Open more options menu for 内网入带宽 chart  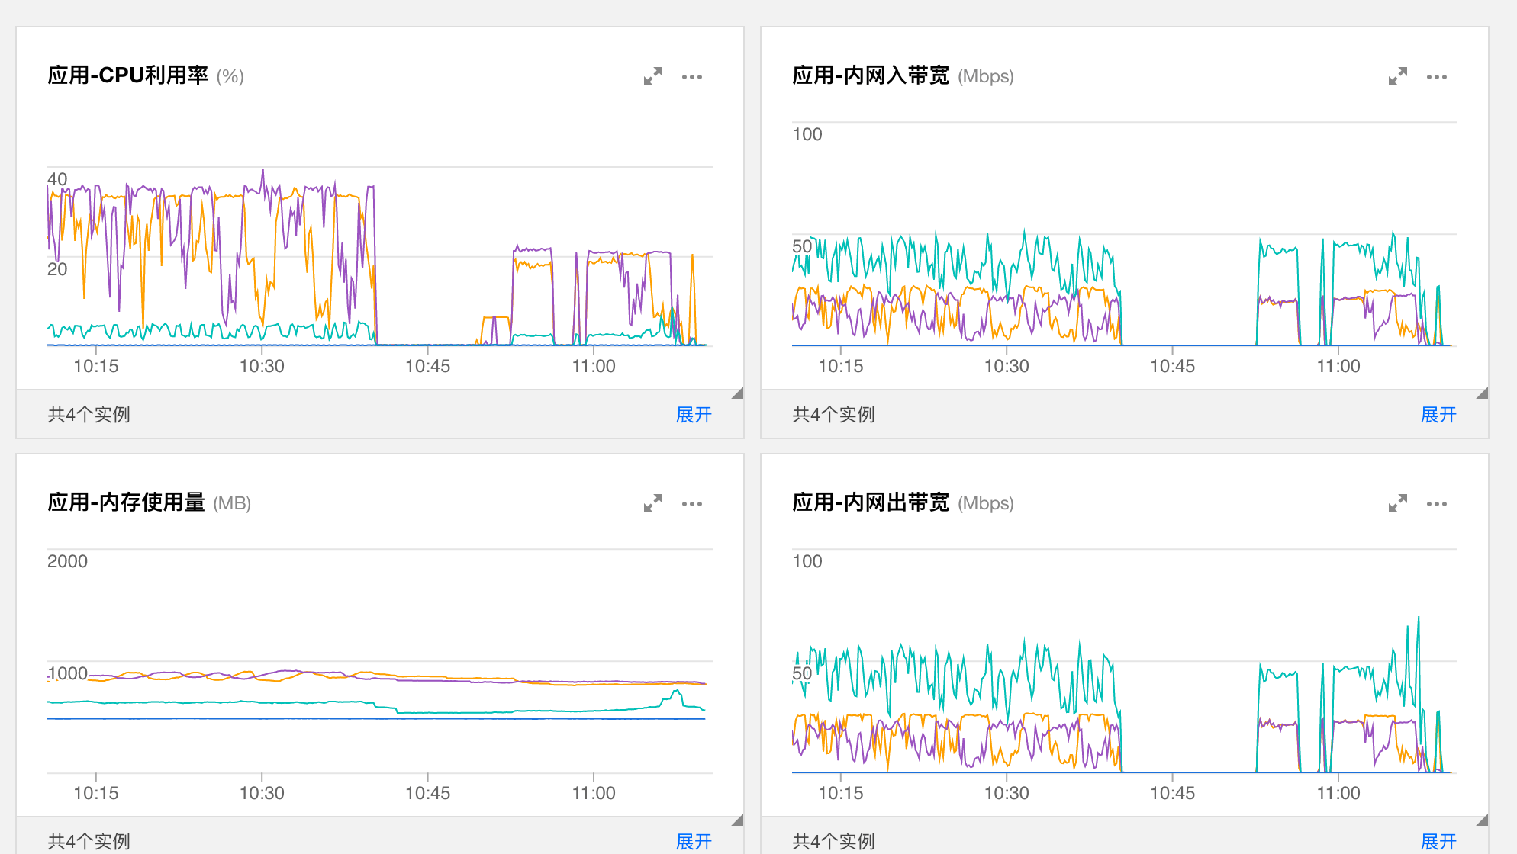click(x=1436, y=77)
